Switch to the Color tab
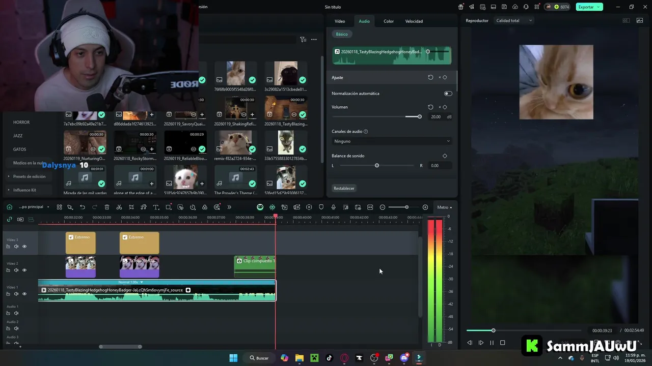Image resolution: width=652 pixels, height=366 pixels. coord(389,21)
